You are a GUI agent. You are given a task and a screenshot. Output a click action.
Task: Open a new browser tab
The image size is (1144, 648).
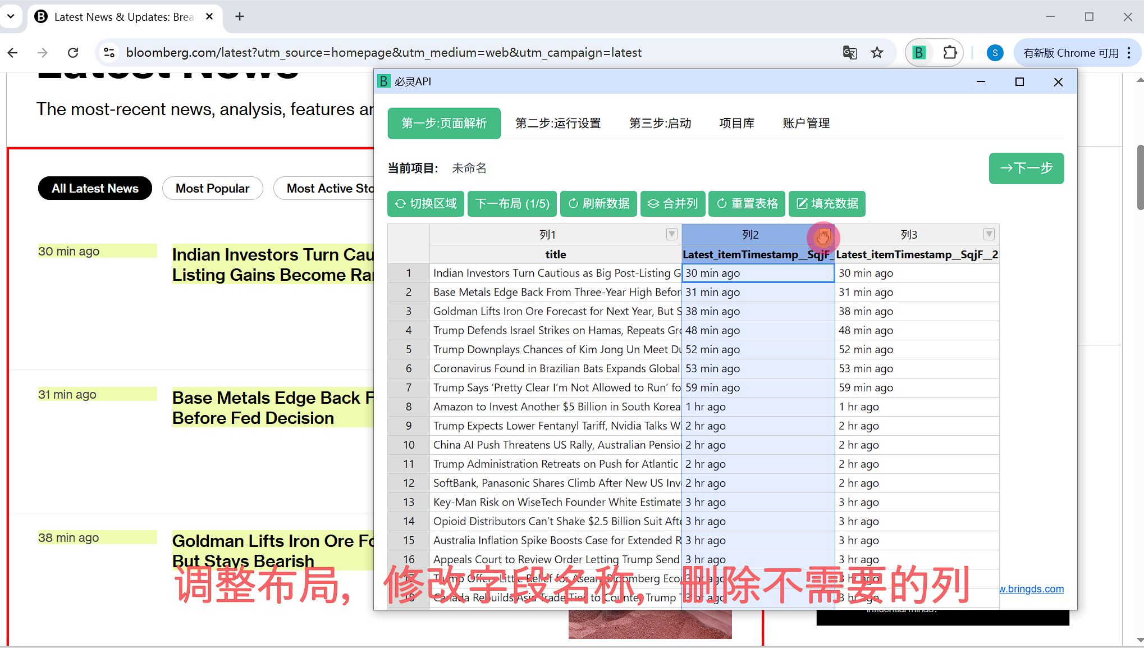pyautogui.click(x=240, y=17)
